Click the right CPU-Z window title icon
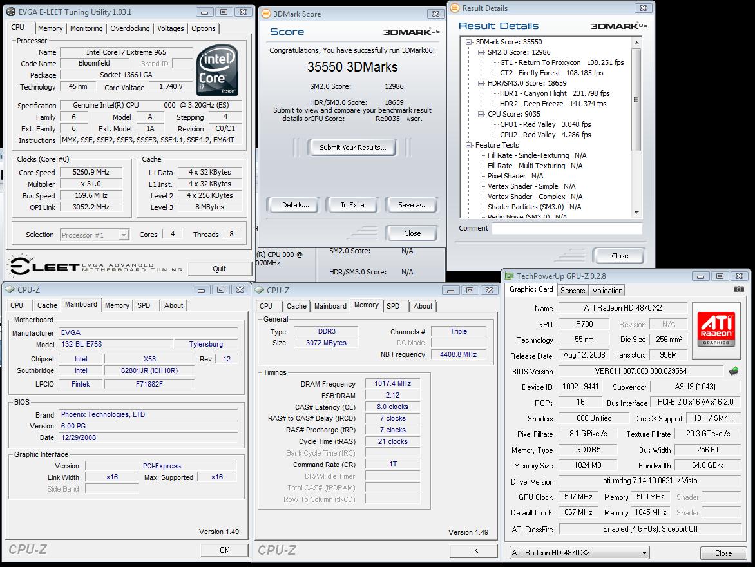Screen dimensions: 755x567 click(x=259, y=290)
